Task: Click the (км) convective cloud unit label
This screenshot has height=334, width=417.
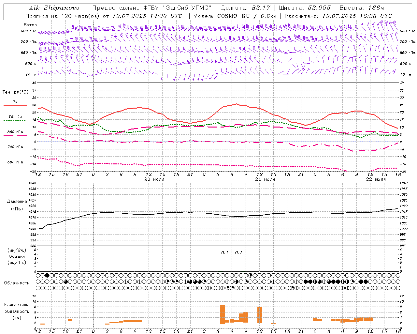Action: 17,318
